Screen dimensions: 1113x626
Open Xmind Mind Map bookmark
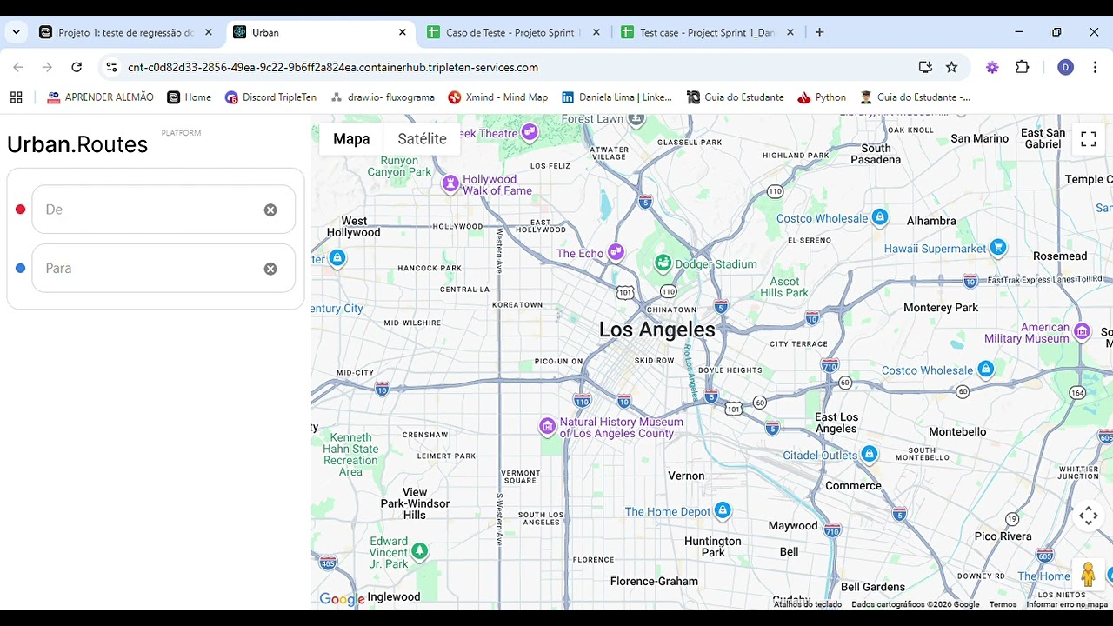pyautogui.click(x=497, y=97)
